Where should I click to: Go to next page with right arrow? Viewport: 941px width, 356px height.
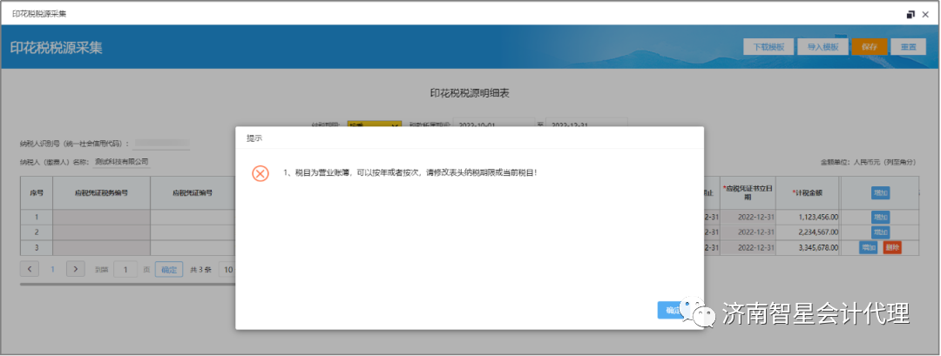coord(75,268)
